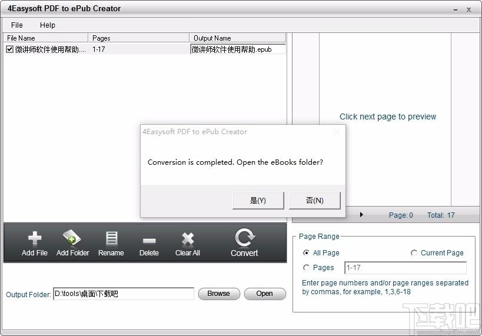Click the Output Name column header
482x336 pixels.
pyautogui.click(x=238, y=38)
